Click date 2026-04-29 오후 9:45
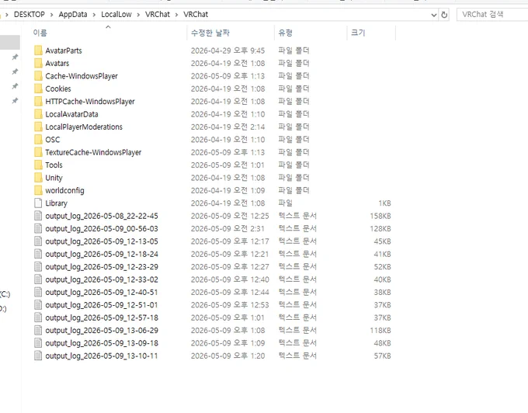Screen dimensions: 528x413 pos(228,50)
